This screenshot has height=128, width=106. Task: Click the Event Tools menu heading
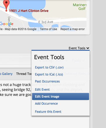click(49, 57)
